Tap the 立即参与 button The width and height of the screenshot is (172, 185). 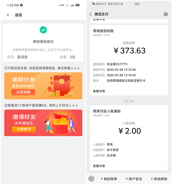[24, 129]
